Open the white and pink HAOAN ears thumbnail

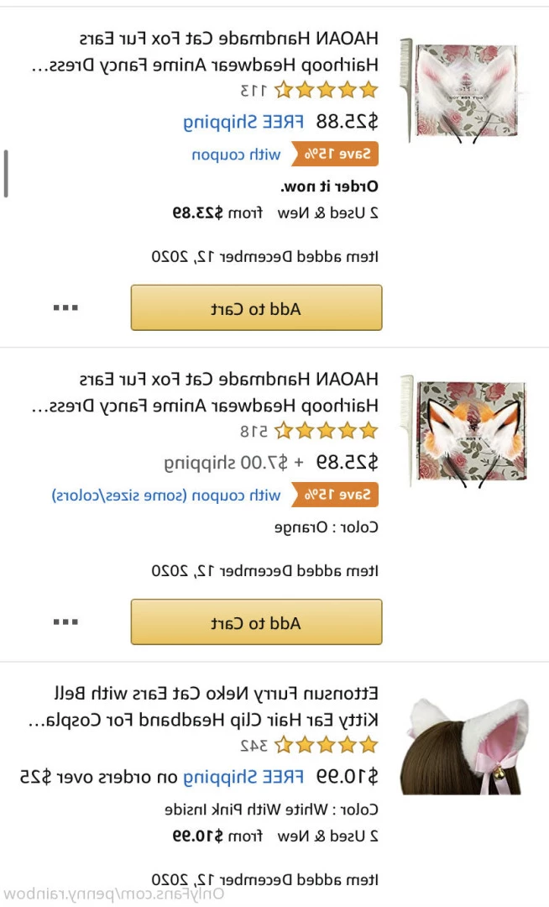pyautogui.click(x=467, y=90)
